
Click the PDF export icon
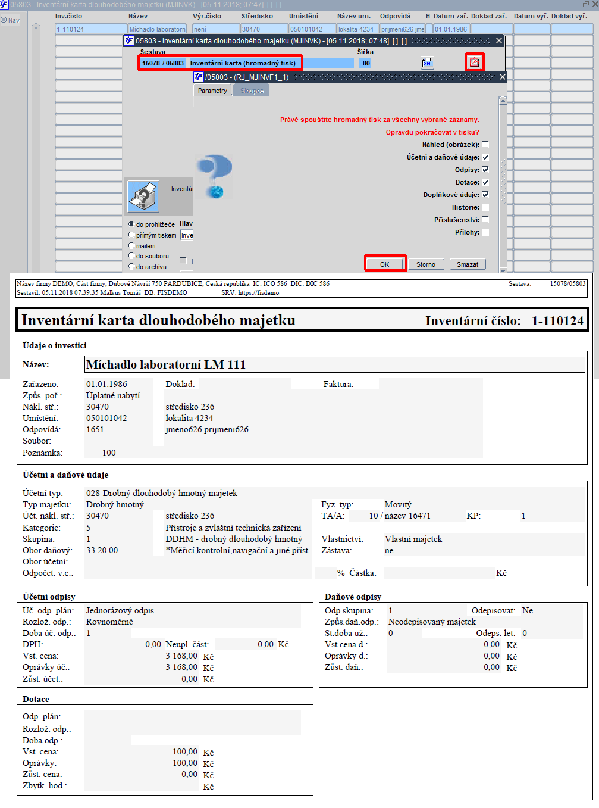click(474, 62)
